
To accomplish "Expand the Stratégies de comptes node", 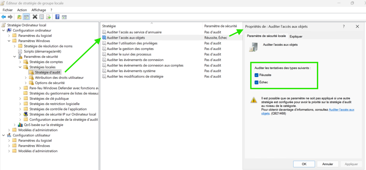I will 20,62.
